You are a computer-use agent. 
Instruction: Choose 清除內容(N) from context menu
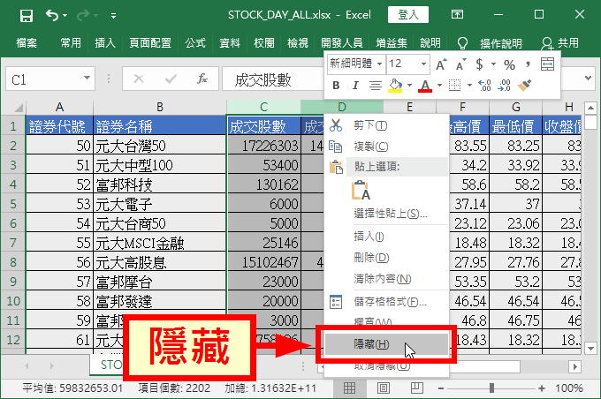386,278
